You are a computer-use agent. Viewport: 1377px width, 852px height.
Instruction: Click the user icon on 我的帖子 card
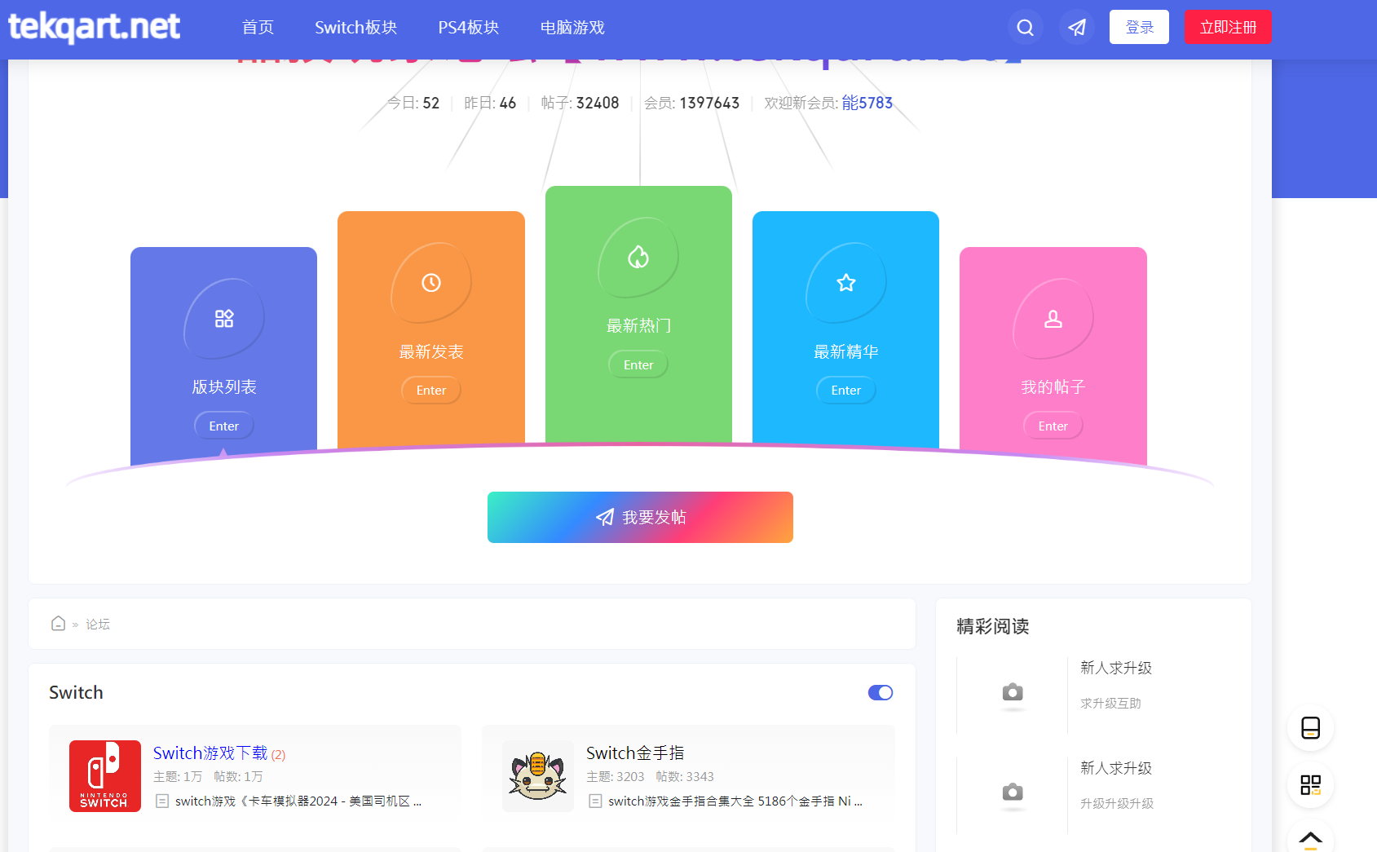click(x=1053, y=319)
